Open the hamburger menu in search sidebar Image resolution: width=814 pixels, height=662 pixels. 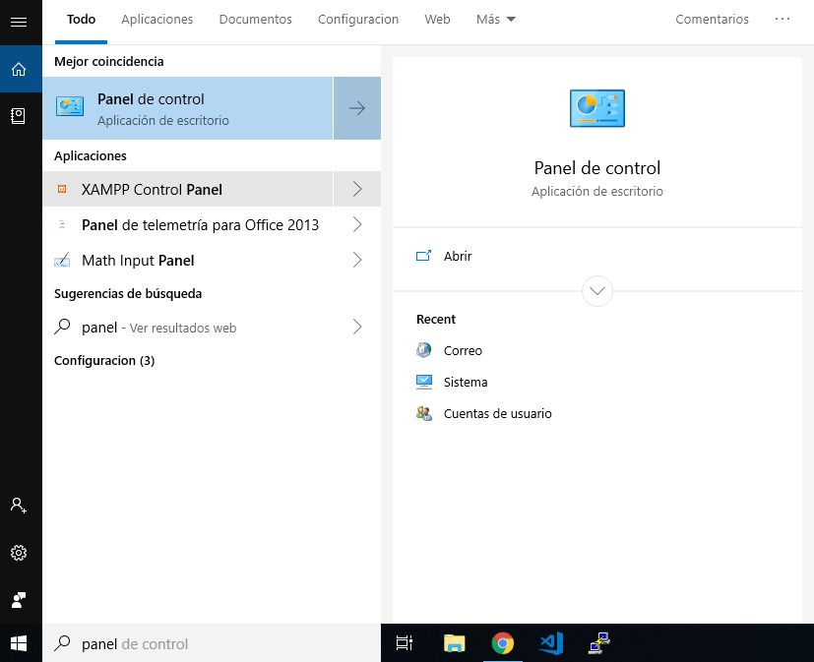pyautogui.click(x=19, y=22)
